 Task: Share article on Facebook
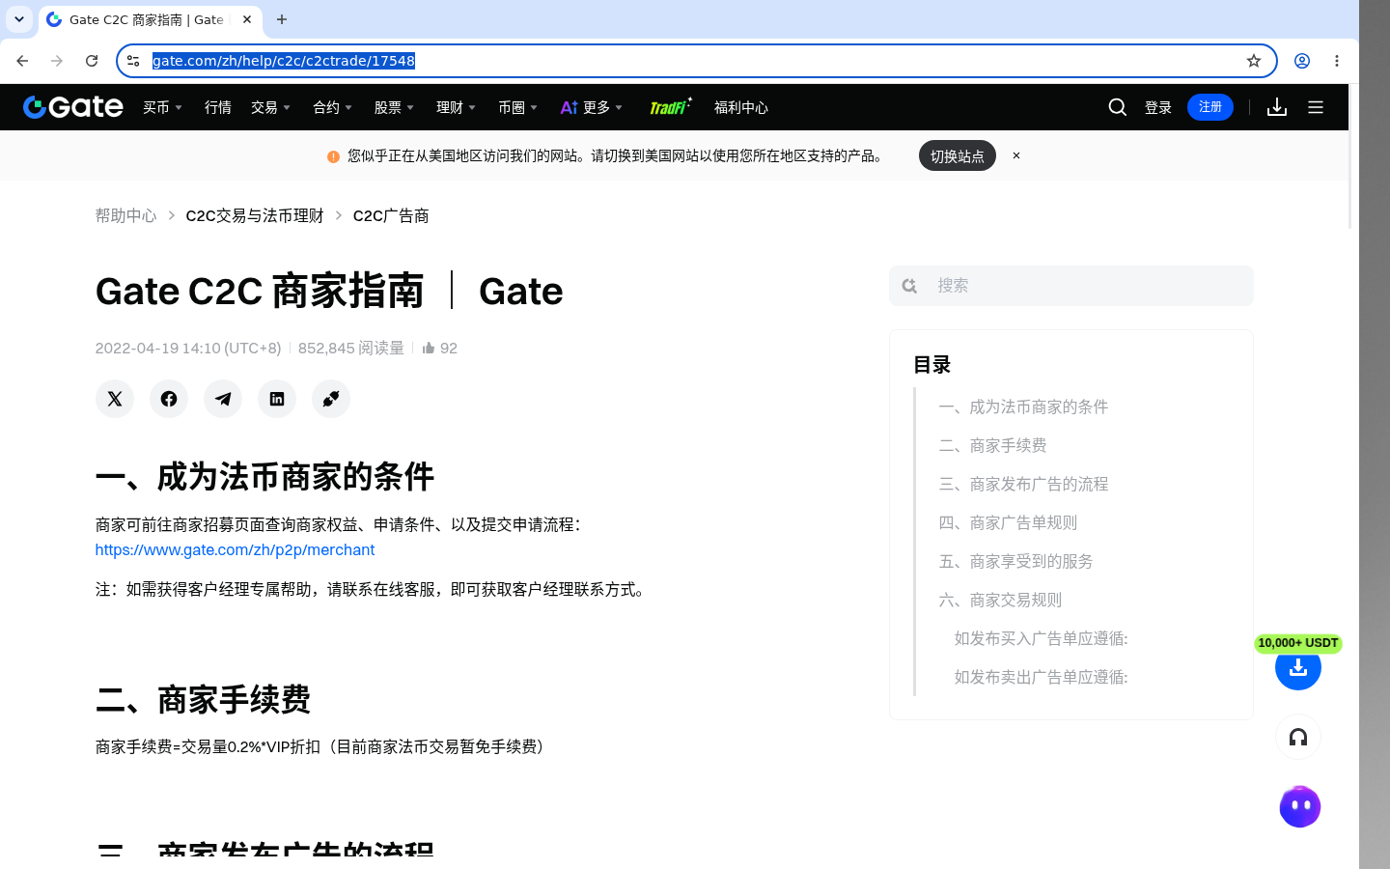tap(169, 399)
